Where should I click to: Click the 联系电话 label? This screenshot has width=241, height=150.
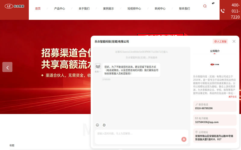(203, 104)
